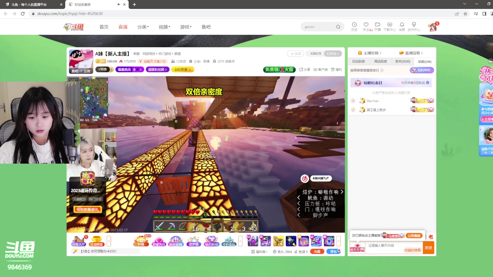
Task: Click the Douyu logo in the header
Action: [74, 27]
